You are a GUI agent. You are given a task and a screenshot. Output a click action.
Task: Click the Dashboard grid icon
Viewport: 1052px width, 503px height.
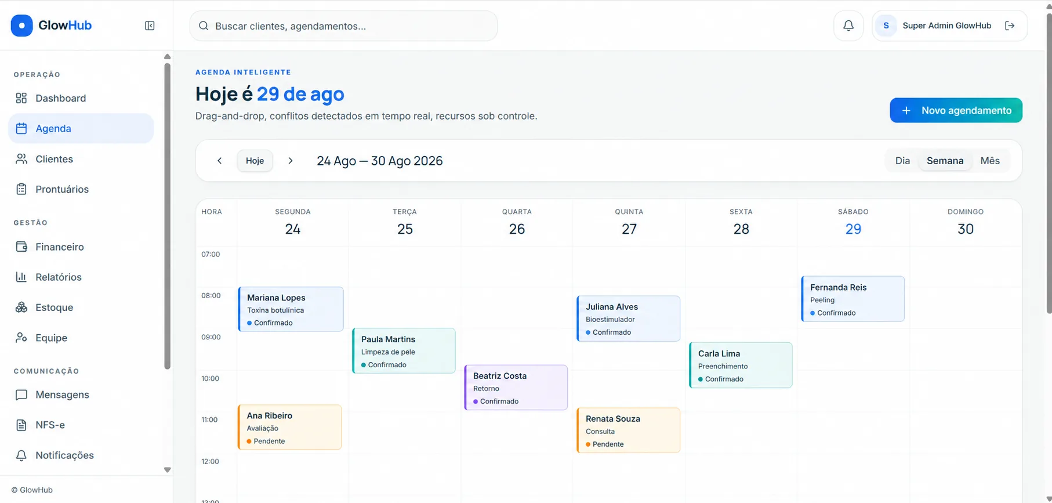click(x=21, y=98)
